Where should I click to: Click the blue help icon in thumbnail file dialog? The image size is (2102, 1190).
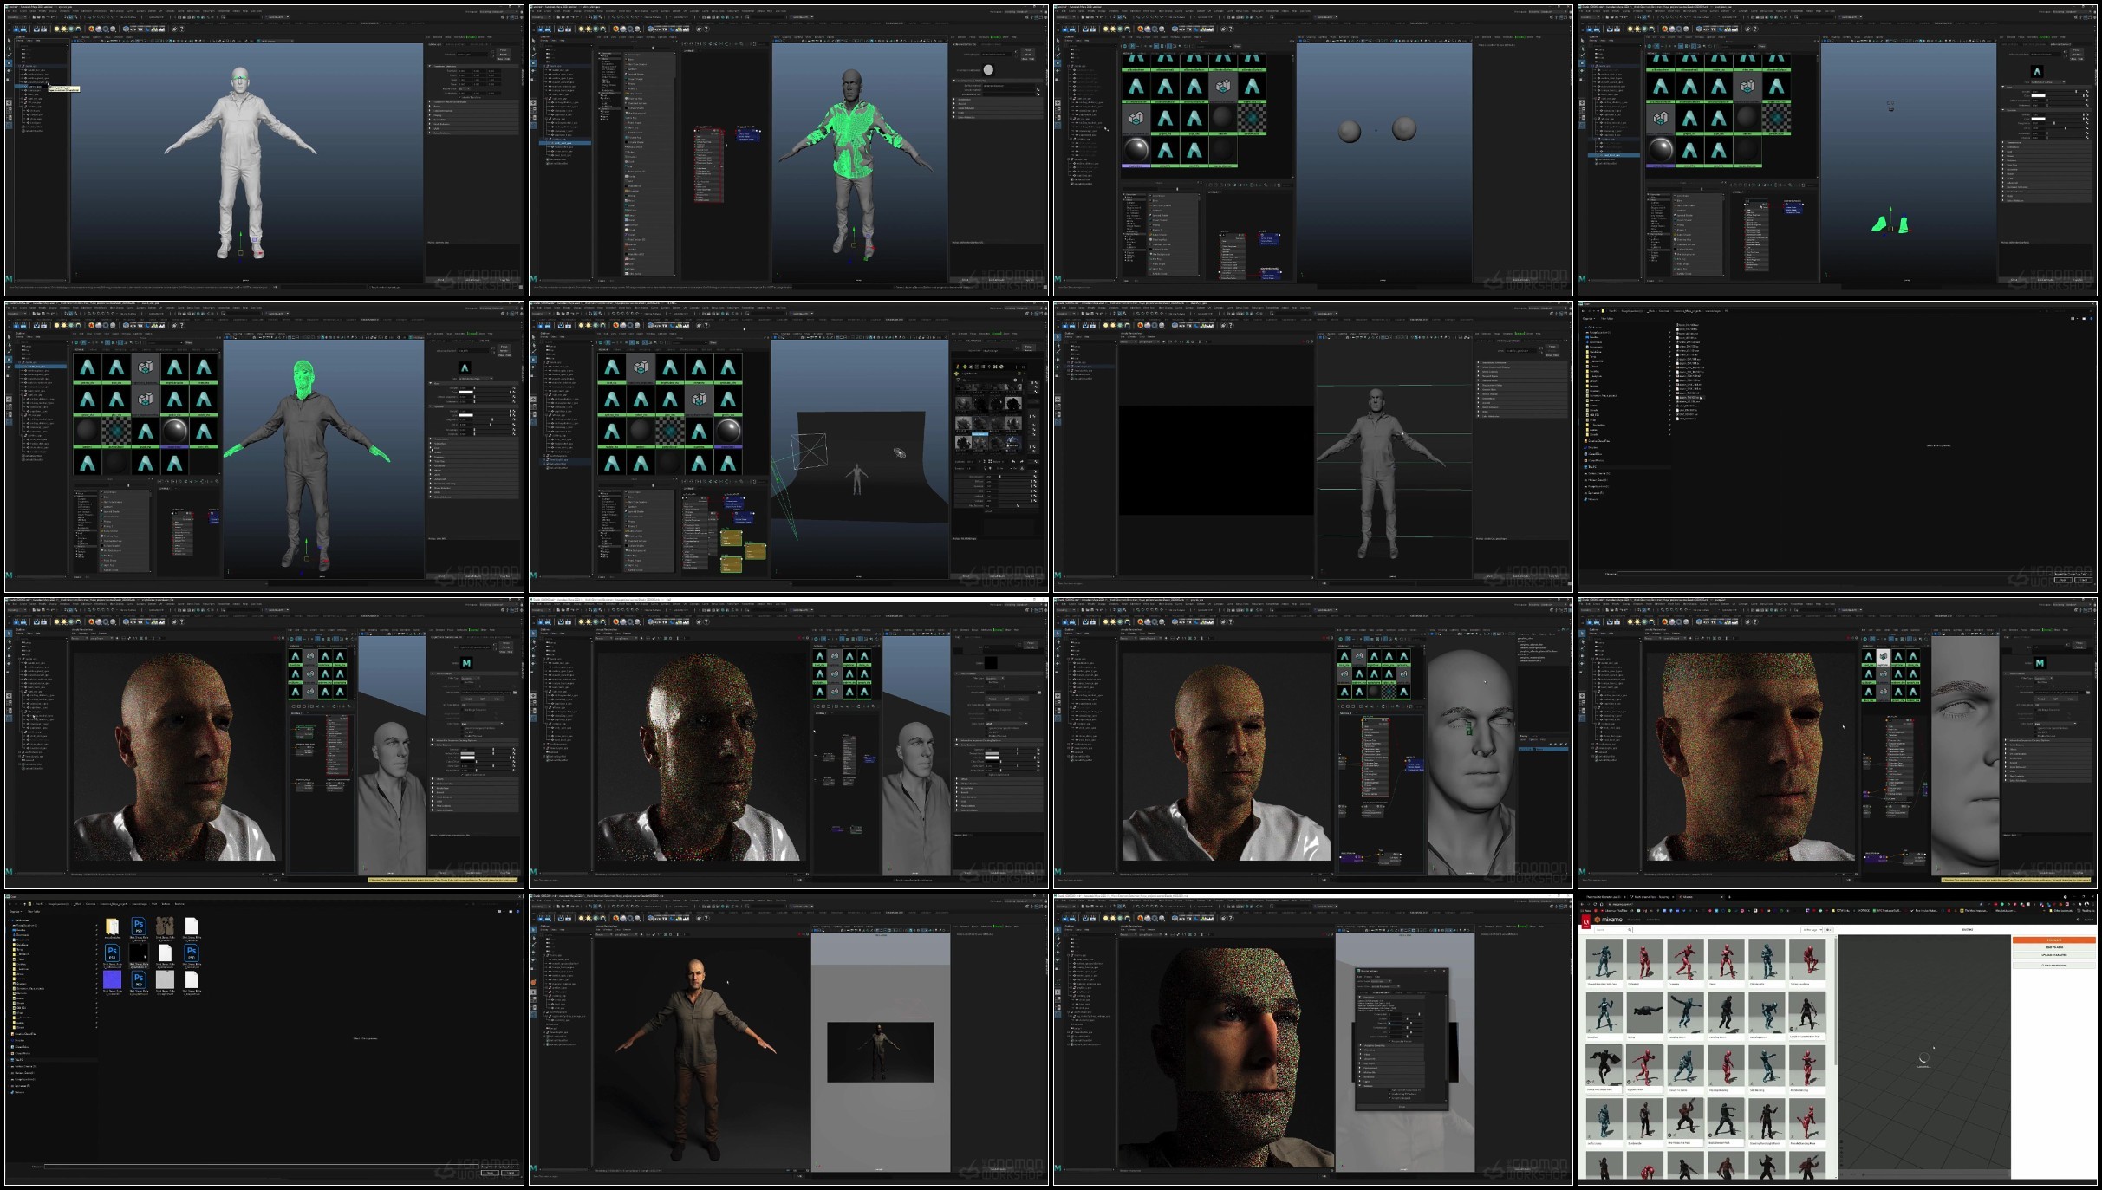(518, 912)
